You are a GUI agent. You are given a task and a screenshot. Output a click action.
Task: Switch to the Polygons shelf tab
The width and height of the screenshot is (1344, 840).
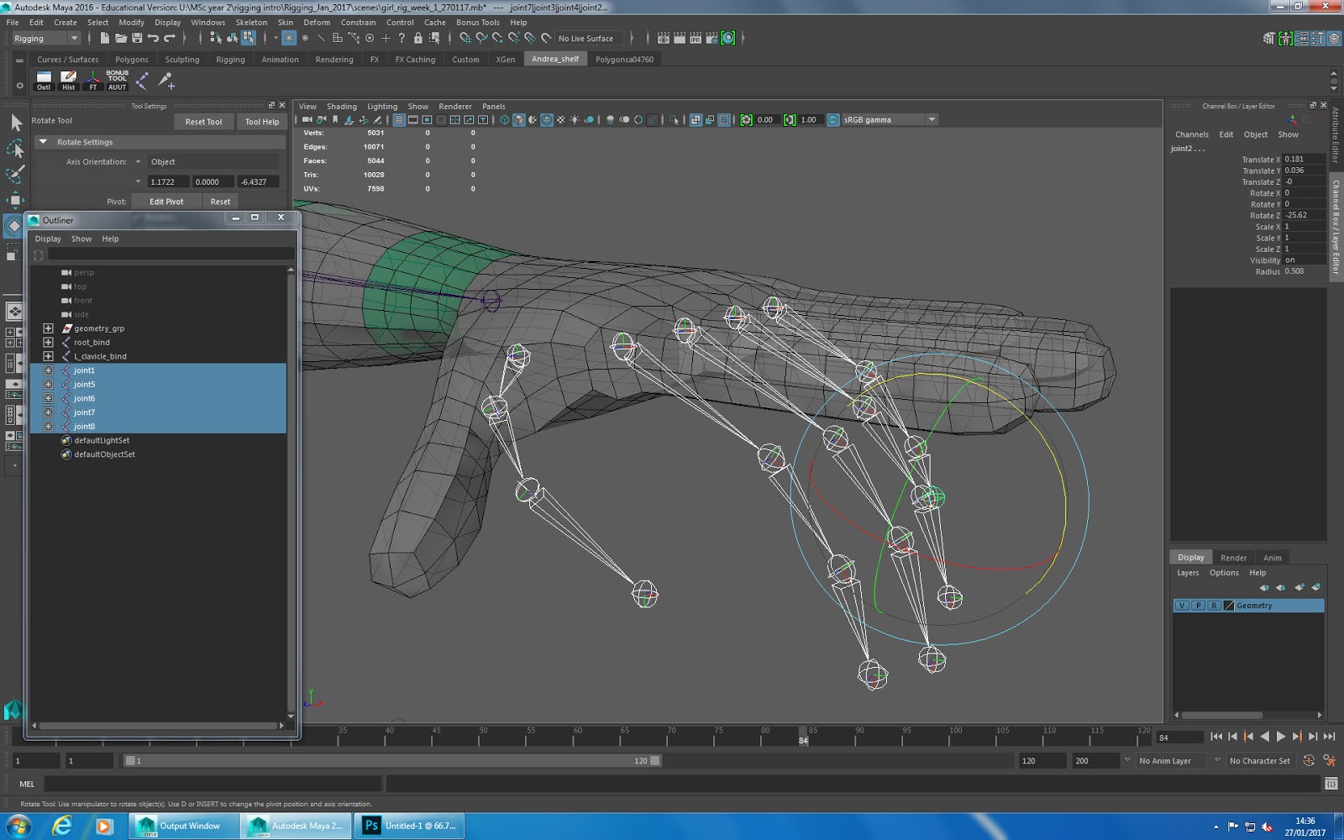131,59
